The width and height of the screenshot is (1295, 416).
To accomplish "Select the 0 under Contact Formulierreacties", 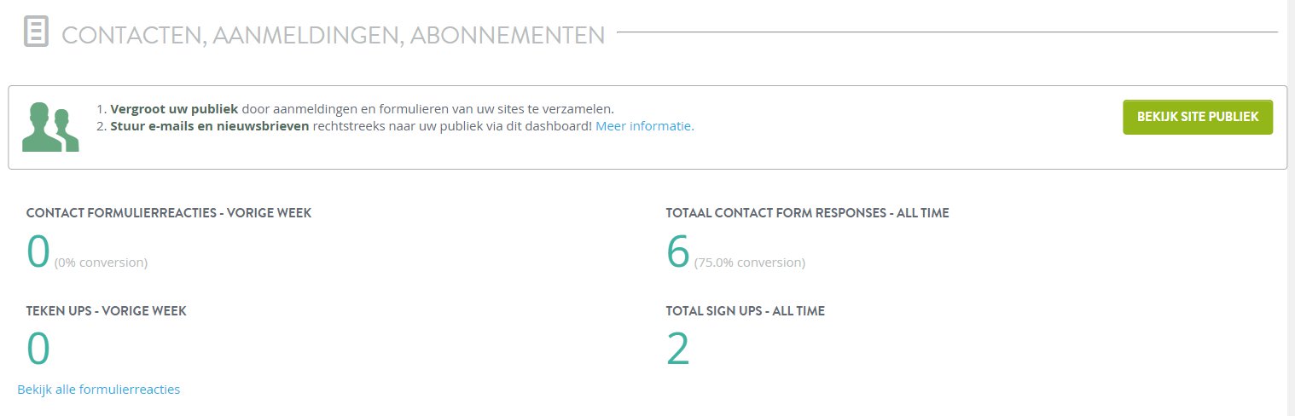I will [x=38, y=252].
